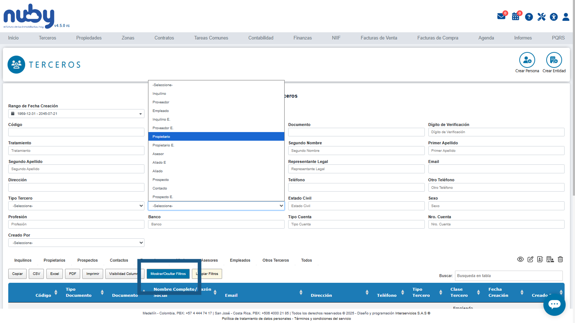Switch to the Propietarios tab
This screenshot has width=575, height=323.
point(55,261)
